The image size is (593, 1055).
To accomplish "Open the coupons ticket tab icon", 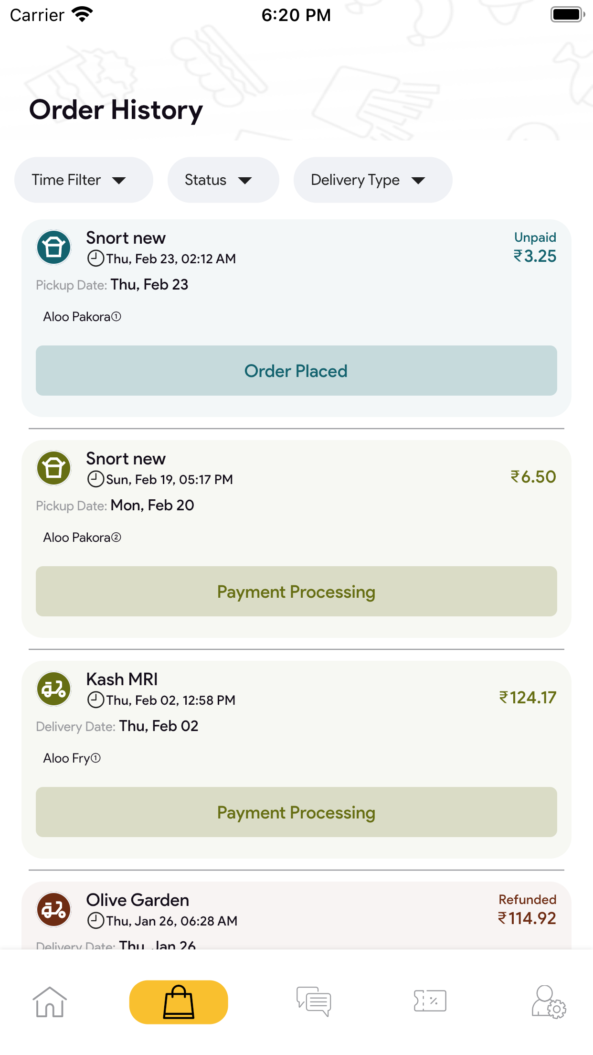I will tap(430, 1001).
